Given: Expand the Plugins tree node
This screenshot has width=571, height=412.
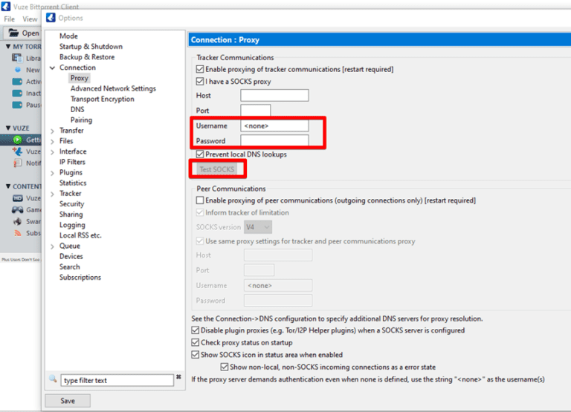Looking at the screenshot, I should pos(53,173).
